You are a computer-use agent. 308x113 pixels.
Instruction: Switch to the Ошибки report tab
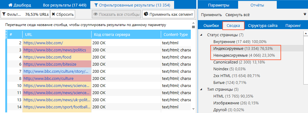pos(211,26)
